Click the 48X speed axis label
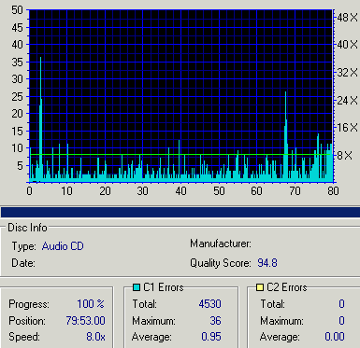This screenshot has height=348, width=360. [347, 18]
